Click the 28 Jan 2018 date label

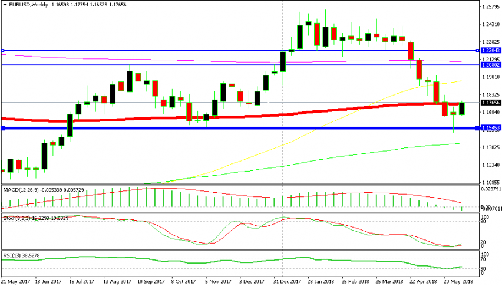point(321,281)
